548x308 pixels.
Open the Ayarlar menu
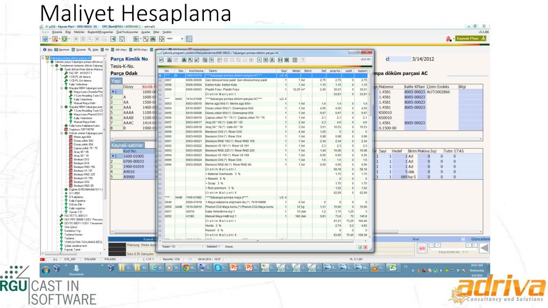pyautogui.click(x=146, y=32)
